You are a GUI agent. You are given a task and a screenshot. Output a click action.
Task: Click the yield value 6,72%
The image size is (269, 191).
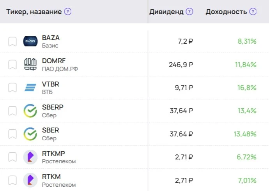[246, 157]
